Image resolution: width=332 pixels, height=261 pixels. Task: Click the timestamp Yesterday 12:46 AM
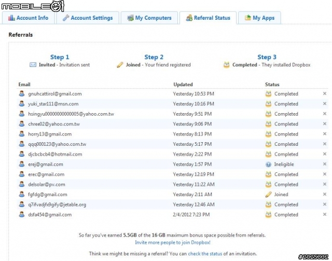(x=193, y=204)
